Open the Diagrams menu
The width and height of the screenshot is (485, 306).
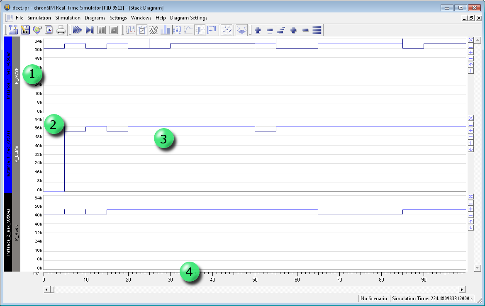pos(95,18)
